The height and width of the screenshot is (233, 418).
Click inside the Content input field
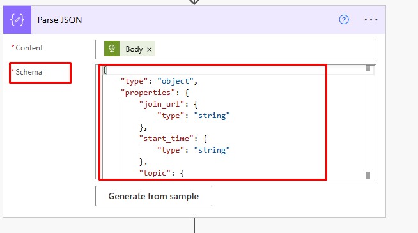[236, 50]
